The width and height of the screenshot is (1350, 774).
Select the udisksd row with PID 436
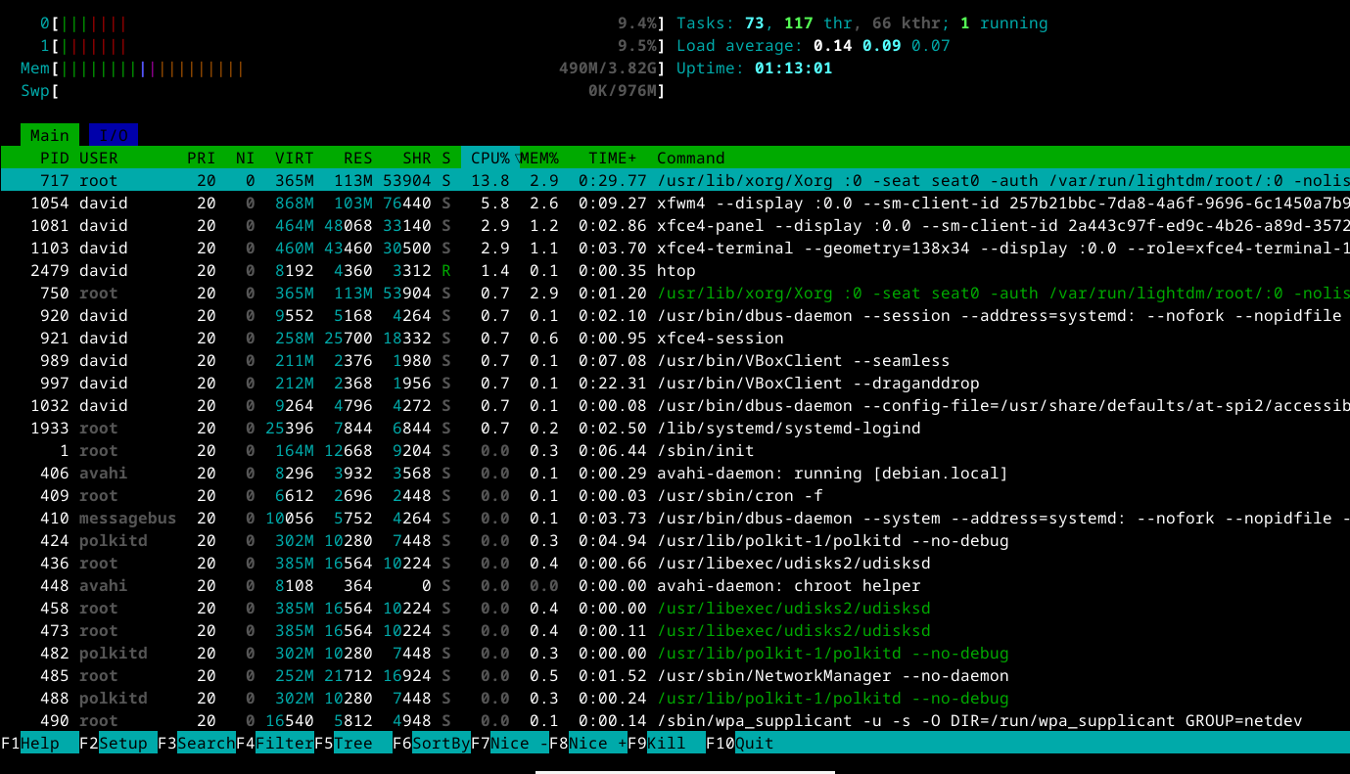pos(675,563)
